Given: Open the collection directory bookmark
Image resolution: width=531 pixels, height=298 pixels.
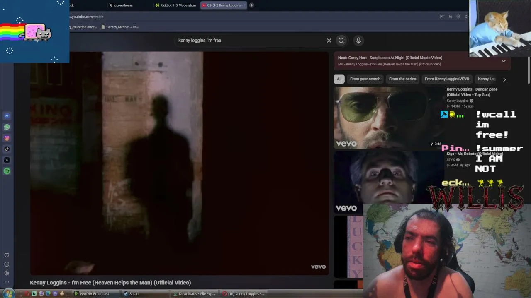Looking at the screenshot, I should point(83,27).
